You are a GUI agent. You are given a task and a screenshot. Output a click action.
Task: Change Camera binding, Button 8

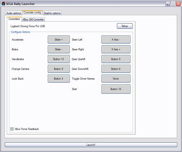click(58, 69)
